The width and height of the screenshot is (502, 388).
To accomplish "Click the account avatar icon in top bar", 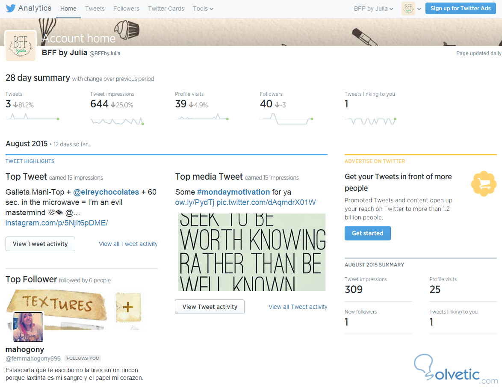I will point(408,9).
